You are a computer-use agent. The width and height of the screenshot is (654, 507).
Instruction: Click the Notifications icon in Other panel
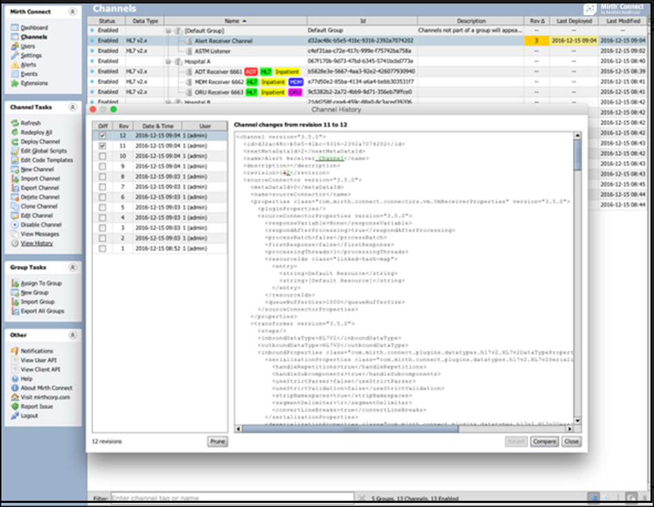click(15, 351)
